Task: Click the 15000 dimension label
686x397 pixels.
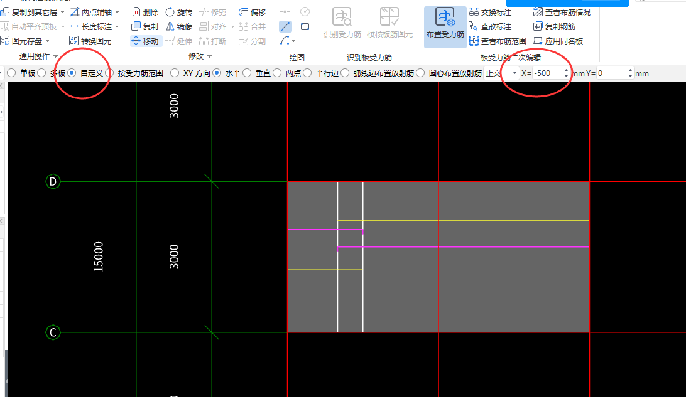Action: (99, 257)
